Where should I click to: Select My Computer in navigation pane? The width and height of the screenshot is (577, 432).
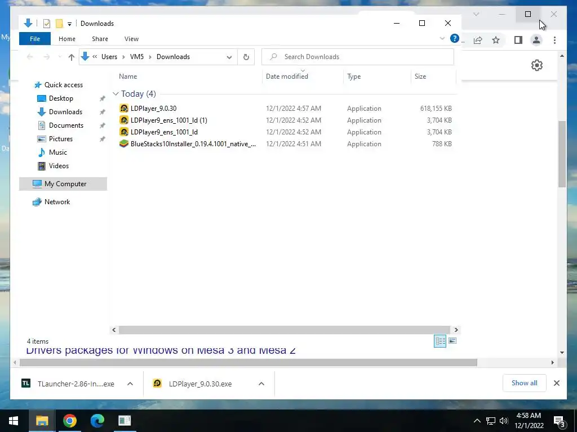point(63,184)
